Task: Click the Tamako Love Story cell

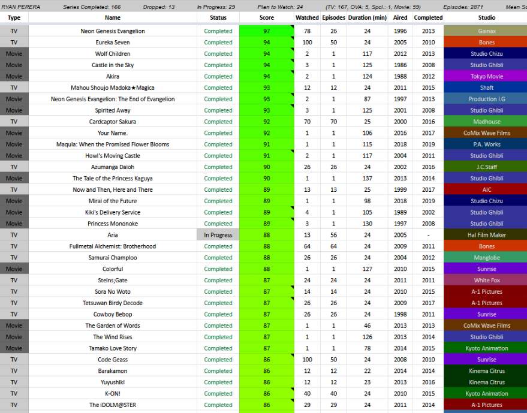Action: pyautogui.click(x=113, y=348)
